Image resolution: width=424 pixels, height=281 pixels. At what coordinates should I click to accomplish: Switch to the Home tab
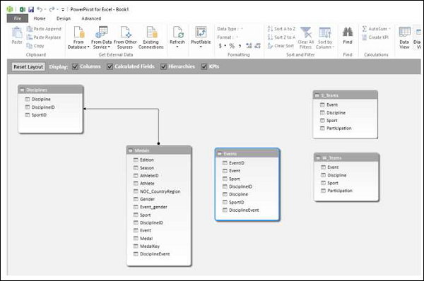[x=40, y=18]
